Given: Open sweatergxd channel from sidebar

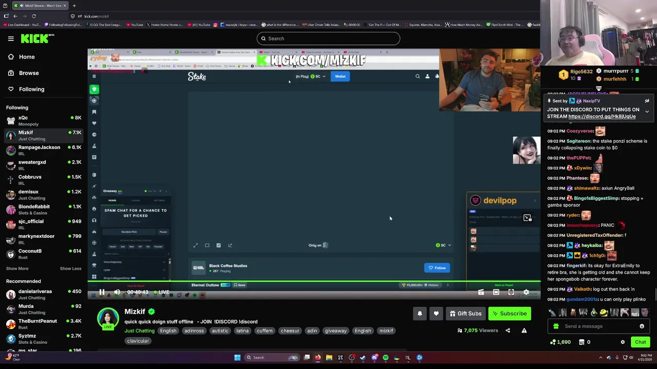Looking at the screenshot, I should [44, 165].
